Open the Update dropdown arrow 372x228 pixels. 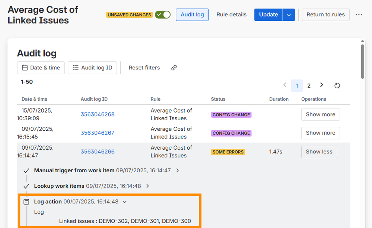coord(289,14)
